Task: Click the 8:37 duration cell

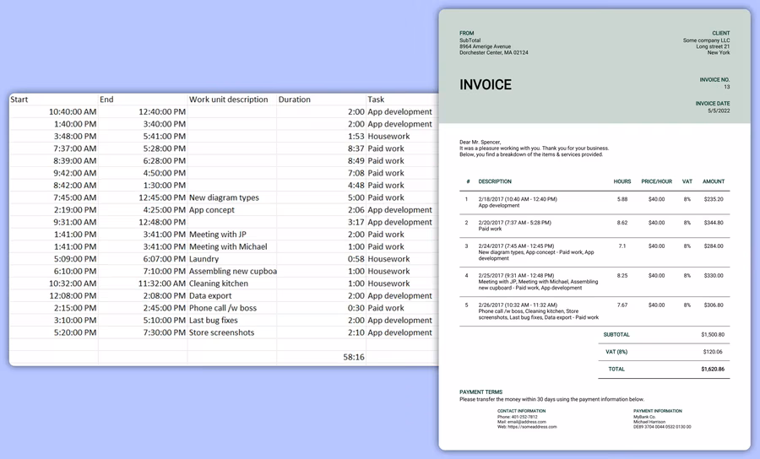Action: point(322,148)
